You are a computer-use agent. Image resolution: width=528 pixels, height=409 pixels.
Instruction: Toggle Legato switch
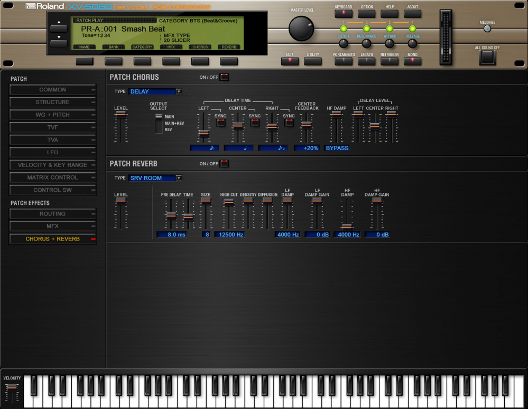[366, 61]
